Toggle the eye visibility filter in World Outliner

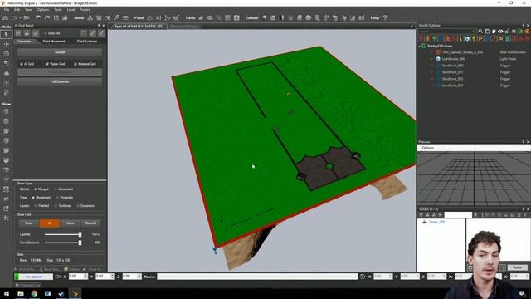point(500,32)
